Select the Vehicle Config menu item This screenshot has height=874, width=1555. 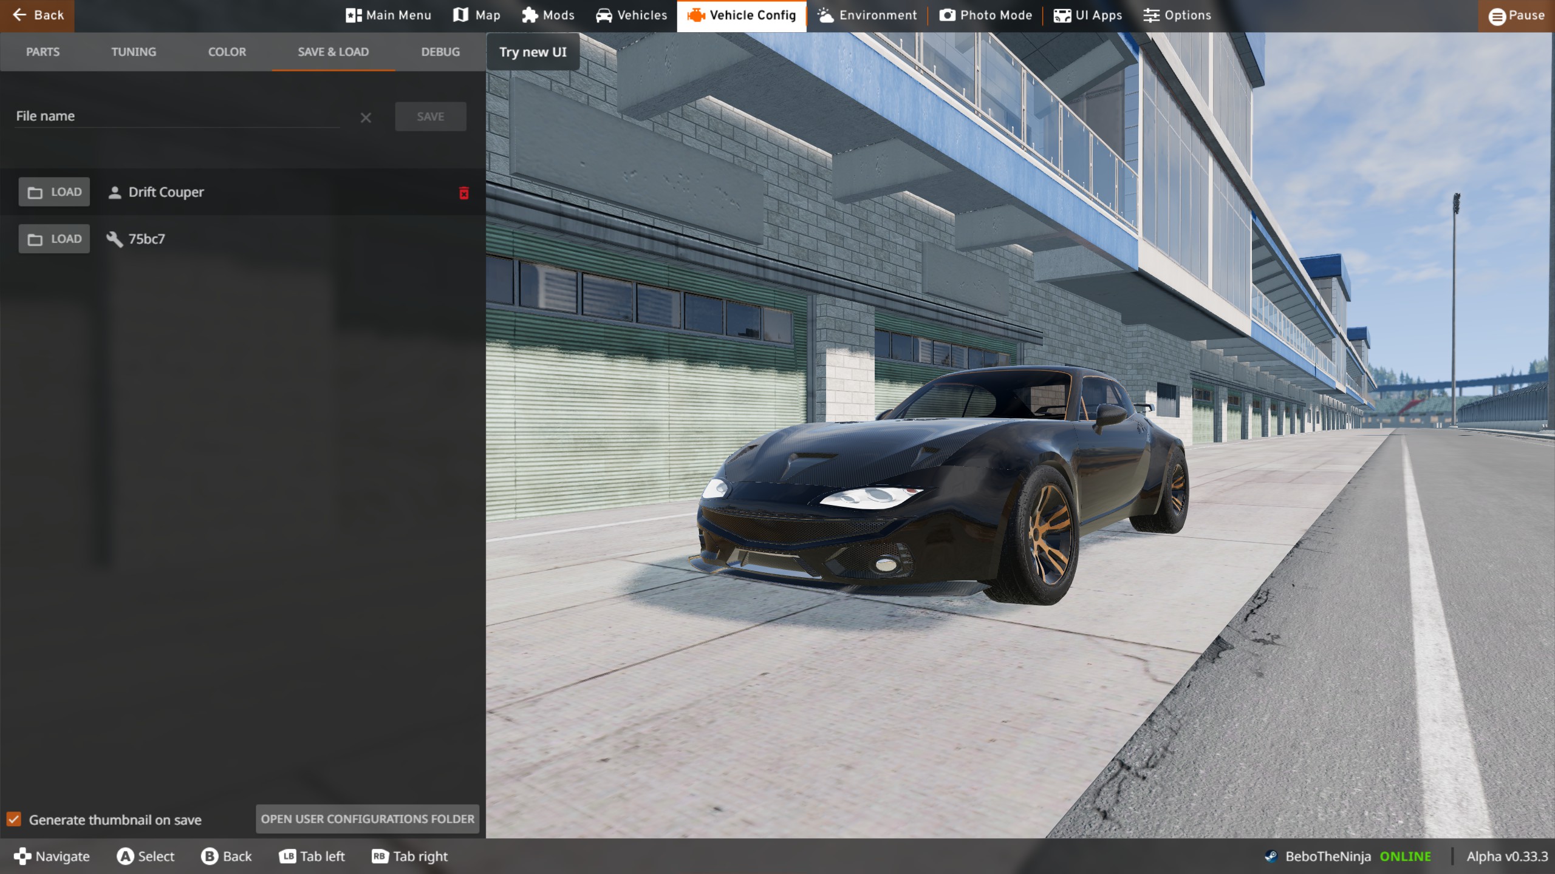click(x=742, y=15)
